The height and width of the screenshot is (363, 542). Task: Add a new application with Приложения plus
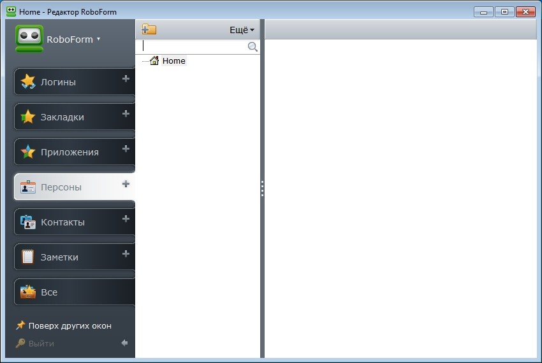click(126, 149)
